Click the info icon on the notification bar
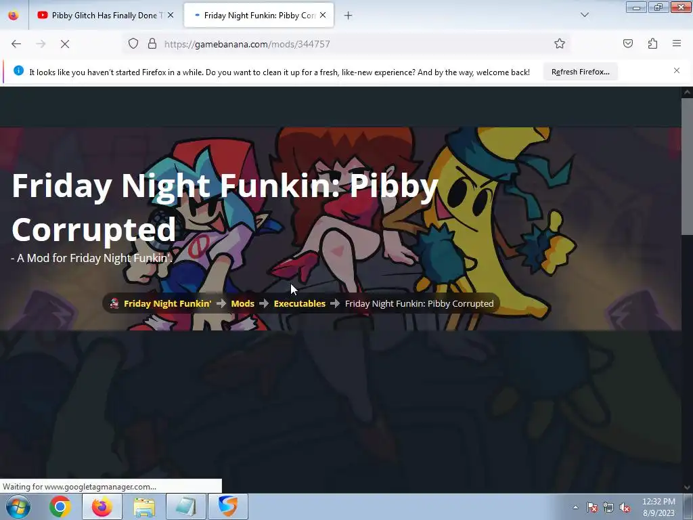693x520 pixels. point(18,70)
